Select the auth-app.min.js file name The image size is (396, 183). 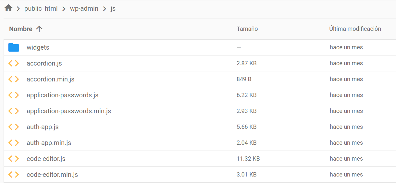click(49, 143)
